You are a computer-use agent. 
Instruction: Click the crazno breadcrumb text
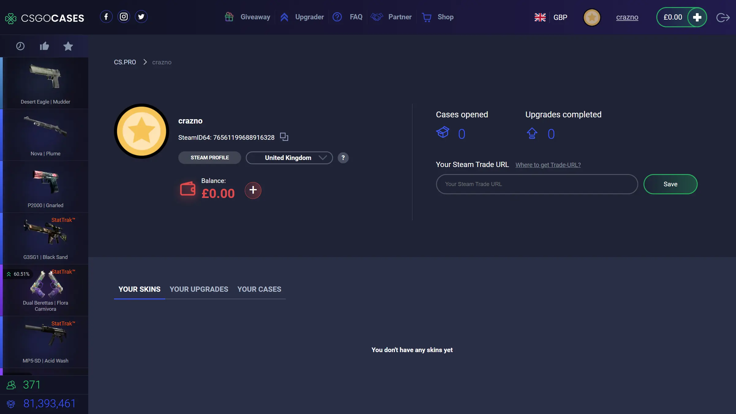162,62
